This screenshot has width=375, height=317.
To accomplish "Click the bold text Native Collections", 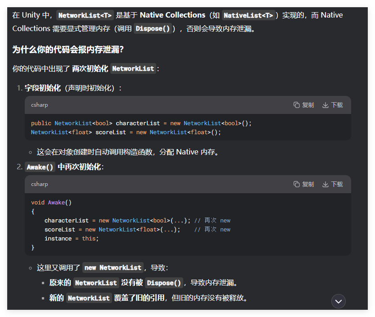I will click(x=172, y=15).
